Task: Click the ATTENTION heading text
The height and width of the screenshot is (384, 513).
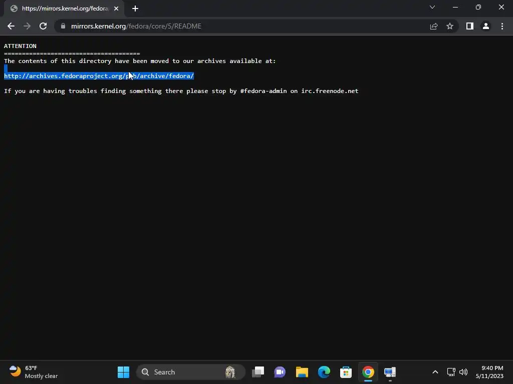Action: tap(20, 46)
